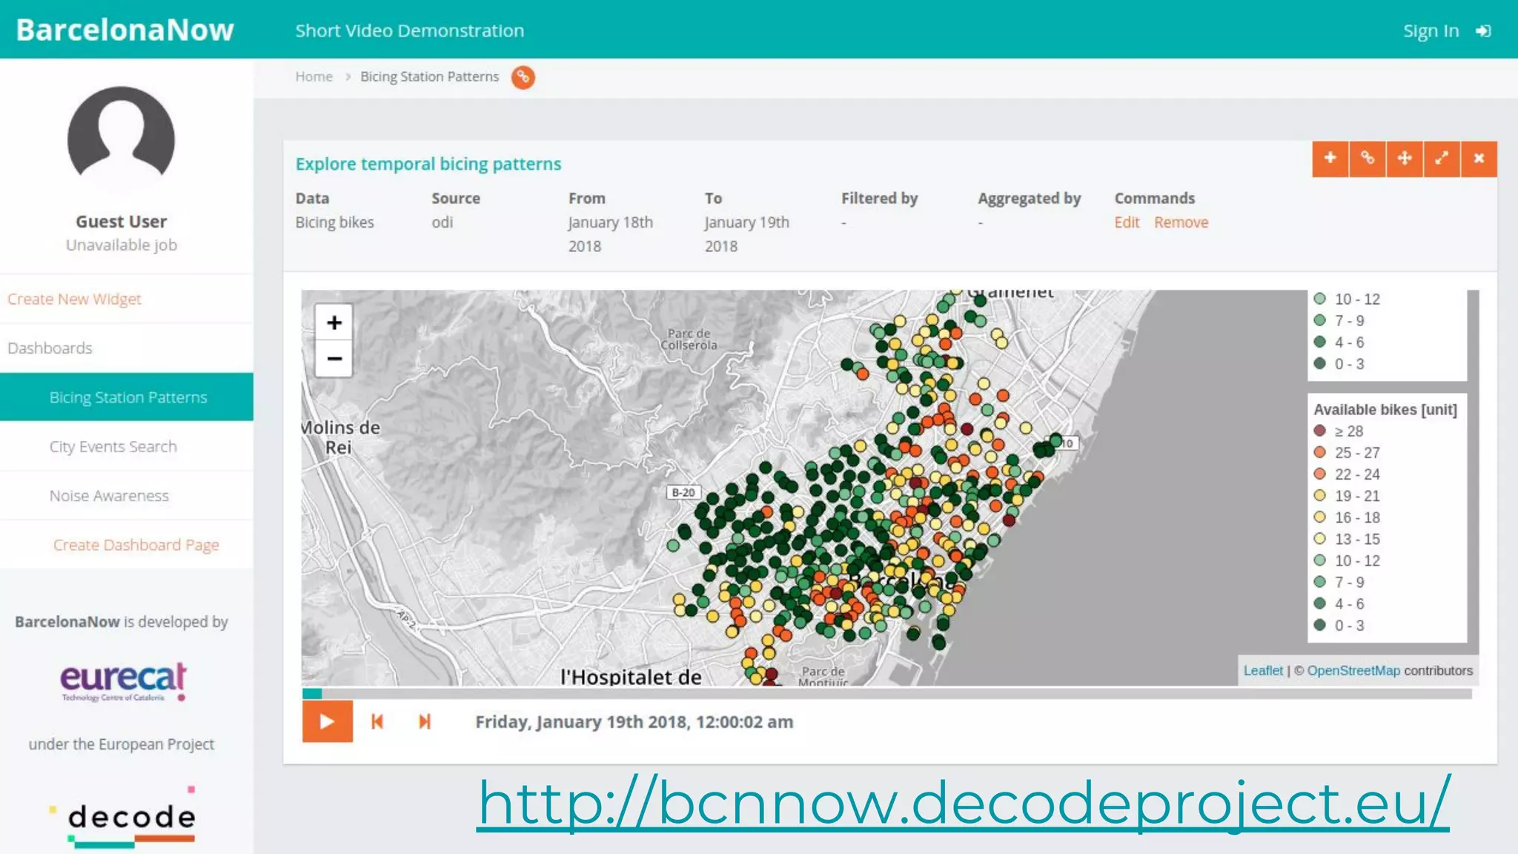
Task: Click the 'Guest User' name
Action: pos(122,222)
